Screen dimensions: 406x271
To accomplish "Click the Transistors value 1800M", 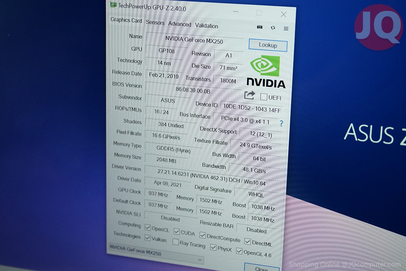I will (x=228, y=81).
